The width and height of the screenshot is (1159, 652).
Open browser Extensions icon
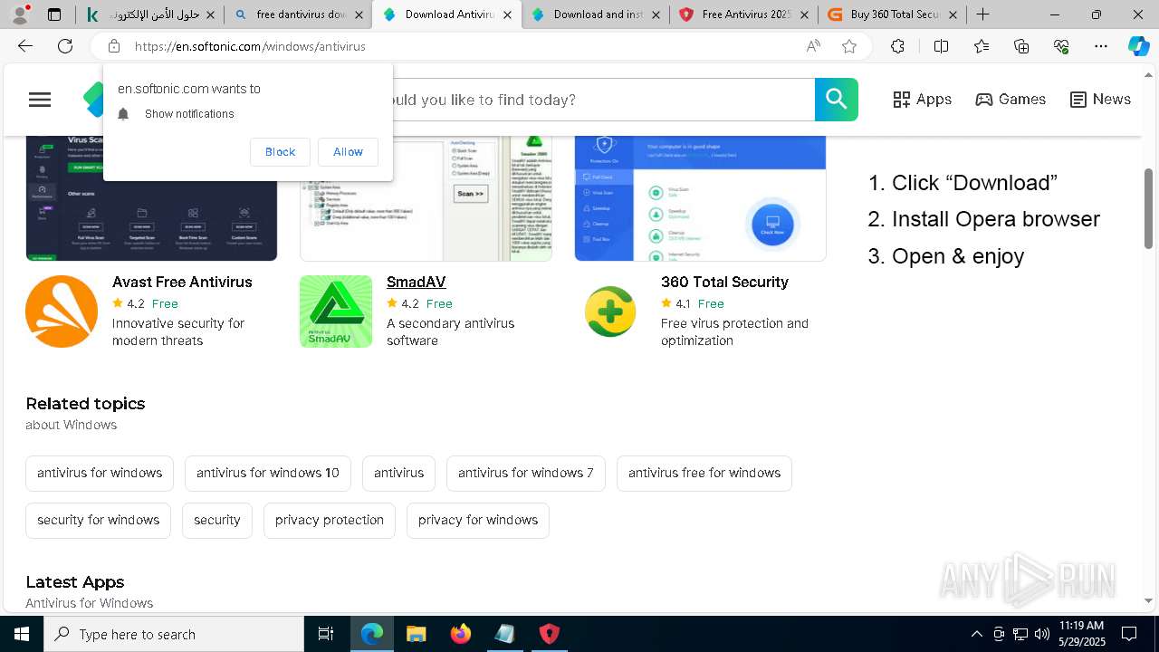[897, 46]
